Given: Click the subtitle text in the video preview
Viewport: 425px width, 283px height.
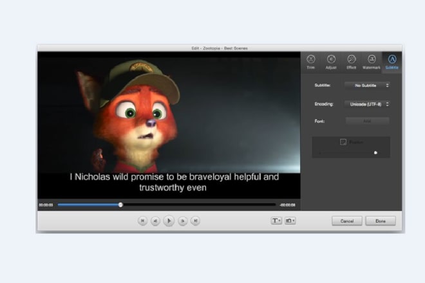Looking at the screenshot, I should click(x=174, y=182).
